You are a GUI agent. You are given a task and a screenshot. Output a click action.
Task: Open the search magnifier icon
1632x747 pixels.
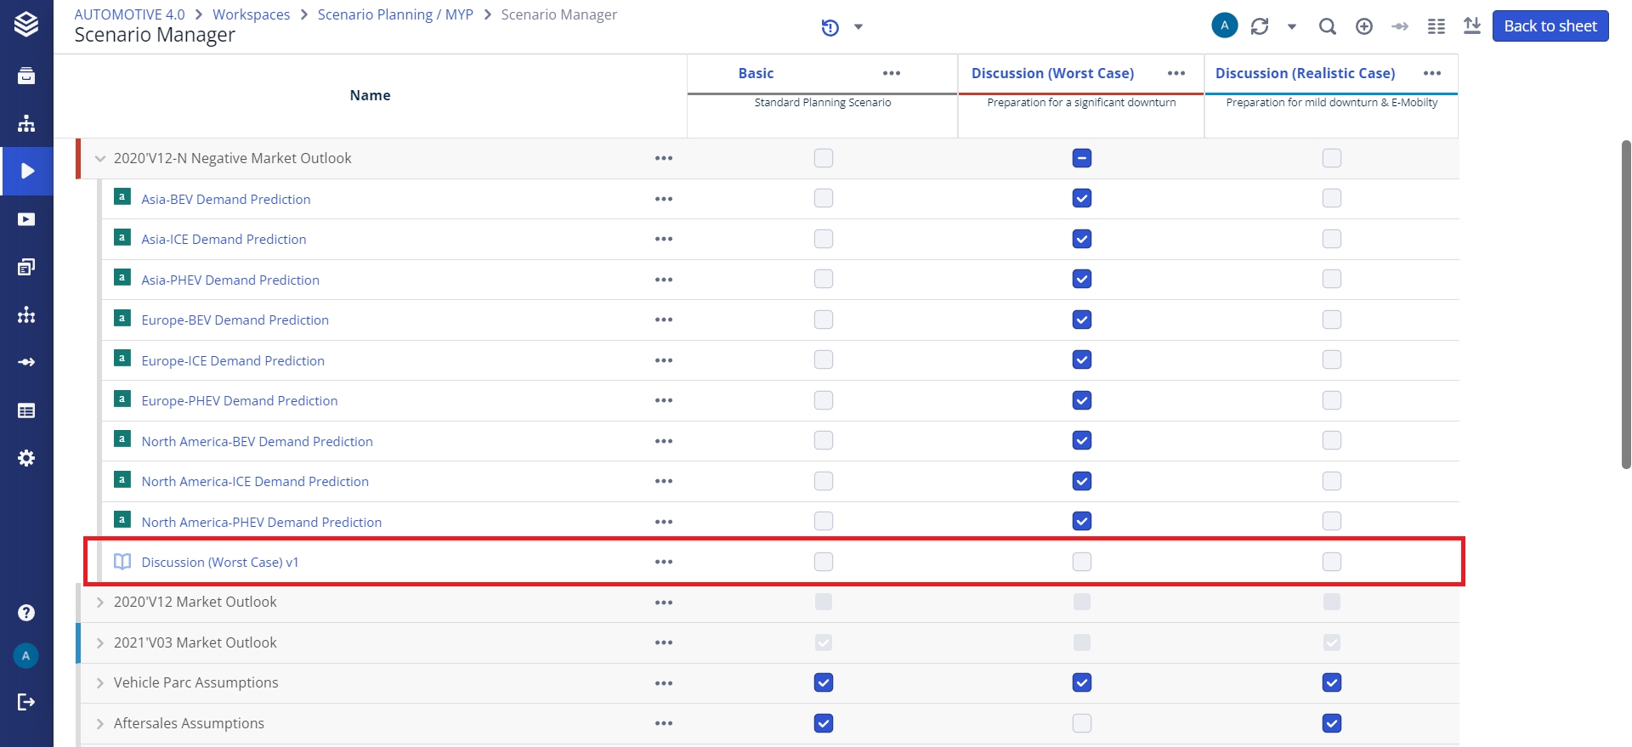coord(1327,26)
